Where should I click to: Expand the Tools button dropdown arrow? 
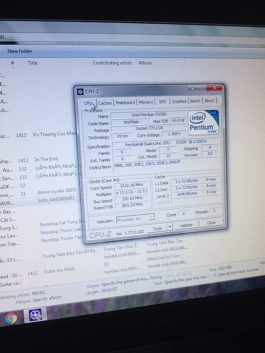[169, 227]
